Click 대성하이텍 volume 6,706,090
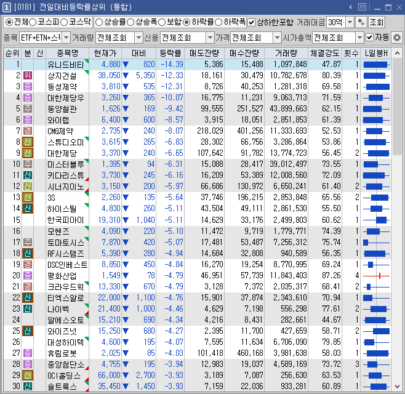Screen dimensions: 405x394 click(x=290, y=342)
